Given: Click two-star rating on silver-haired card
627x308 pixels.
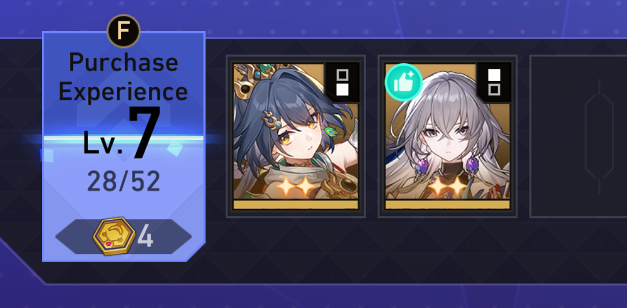Looking at the screenshot, I should 448,186.
